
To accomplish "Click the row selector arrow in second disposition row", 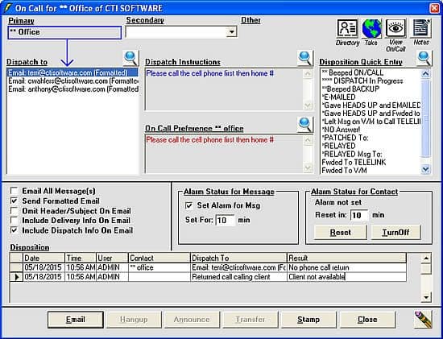I will click(16, 277).
